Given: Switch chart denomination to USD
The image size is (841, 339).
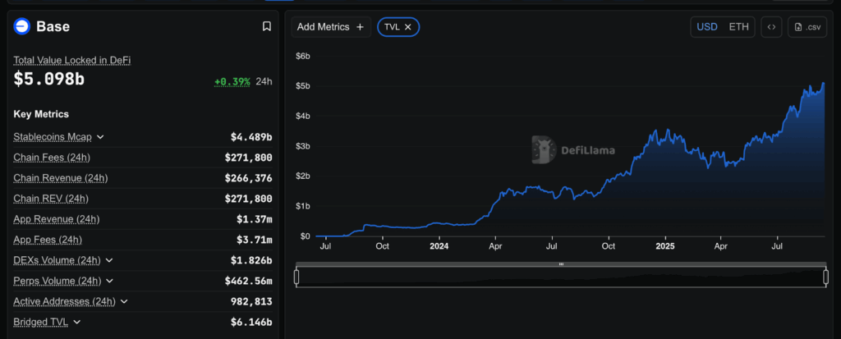Looking at the screenshot, I should coord(707,27).
